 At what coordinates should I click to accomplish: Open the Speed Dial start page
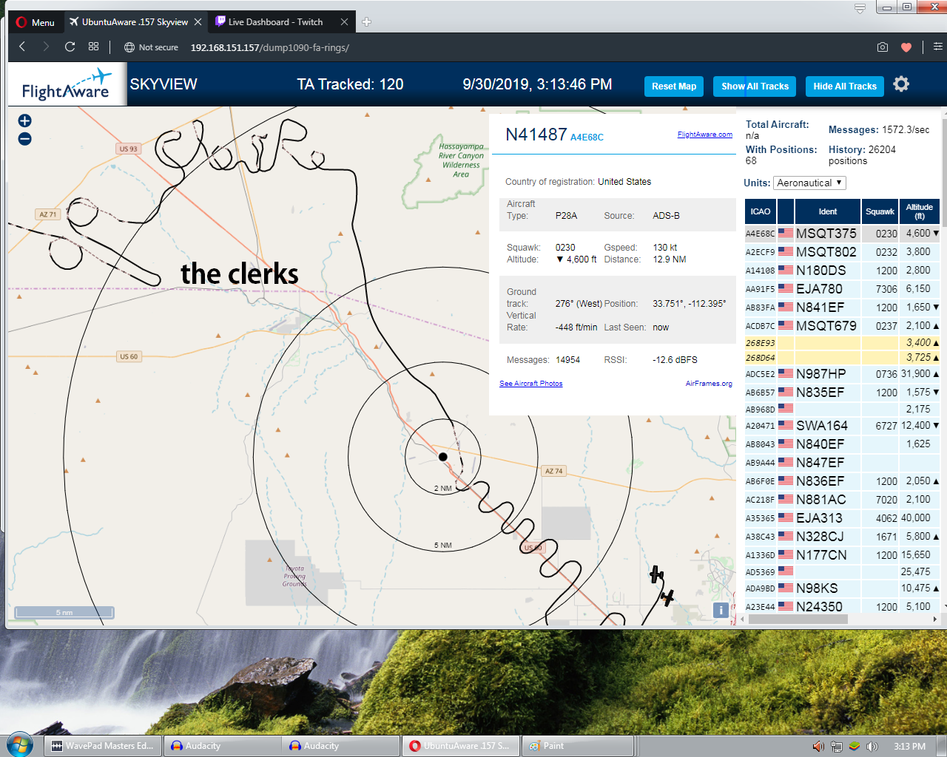click(93, 47)
